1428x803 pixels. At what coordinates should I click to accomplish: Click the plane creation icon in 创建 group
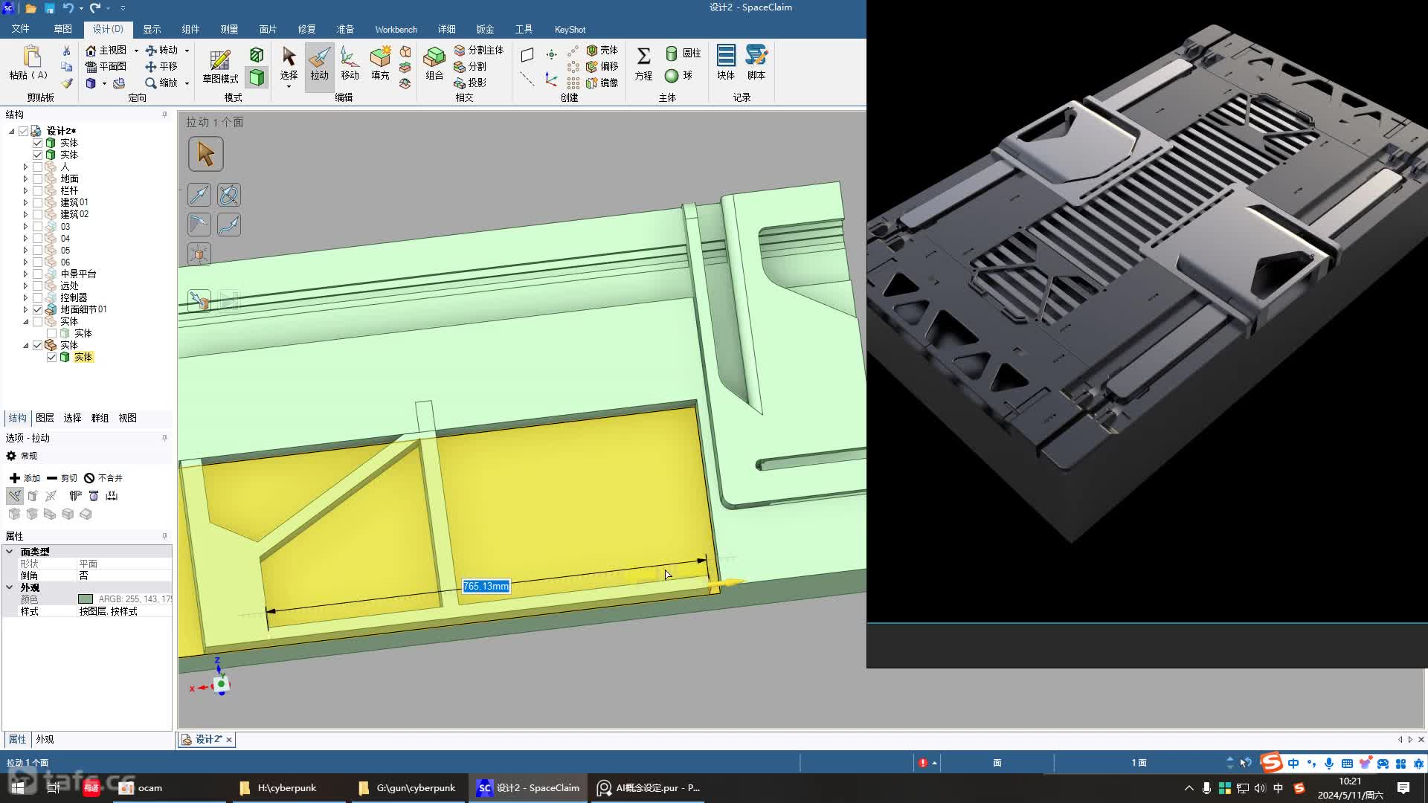point(527,54)
